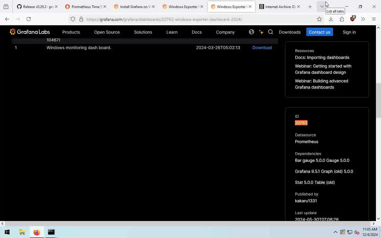Close the Internet Archive tab

298,7
